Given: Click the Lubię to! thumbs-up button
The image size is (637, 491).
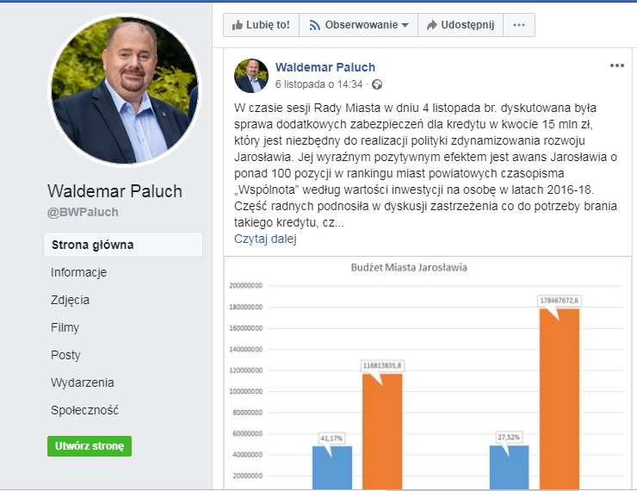Looking at the screenshot, I should point(261,25).
